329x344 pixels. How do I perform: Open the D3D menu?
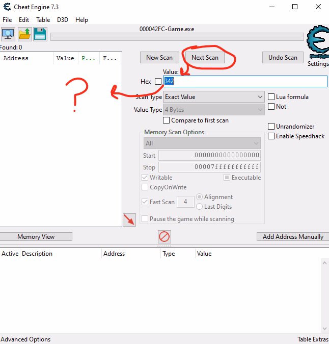click(63, 20)
